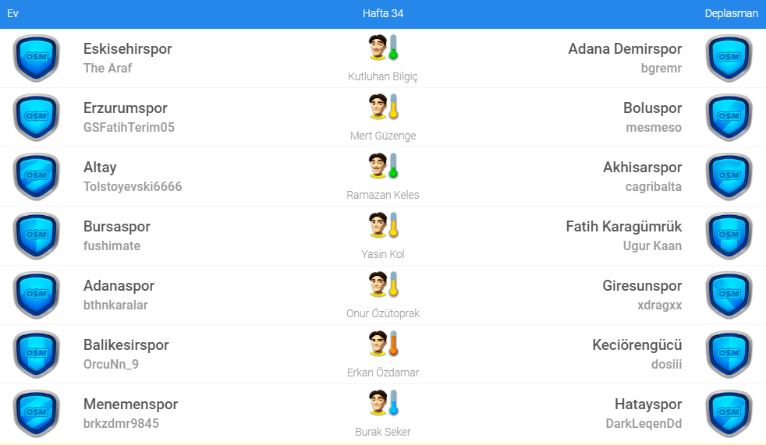This screenshot has width=766, height=445.
Task: Click the referee icon above Mert Güzenge
Action: pyautogui.click(x=383, y=107)
